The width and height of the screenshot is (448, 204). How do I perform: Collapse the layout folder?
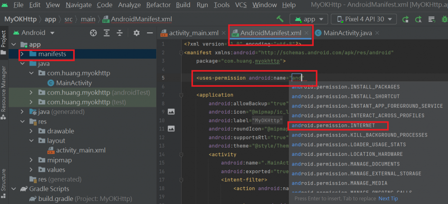pyautogui.click(x=31, y=141)
